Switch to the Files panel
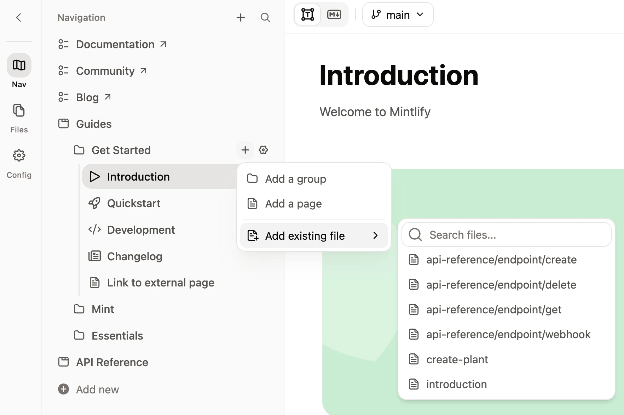Viewport: 624px width, 415px height. pos(19,110)
